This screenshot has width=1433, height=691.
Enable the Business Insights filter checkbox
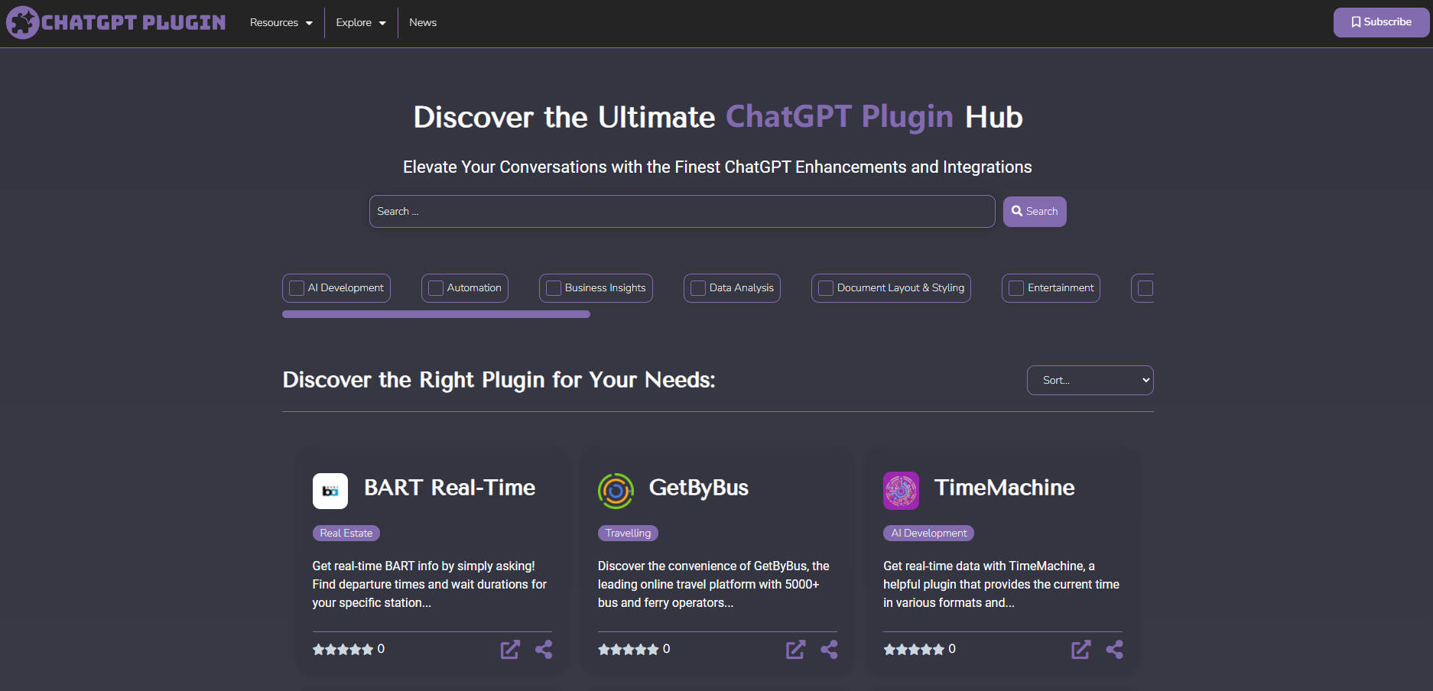554,288
